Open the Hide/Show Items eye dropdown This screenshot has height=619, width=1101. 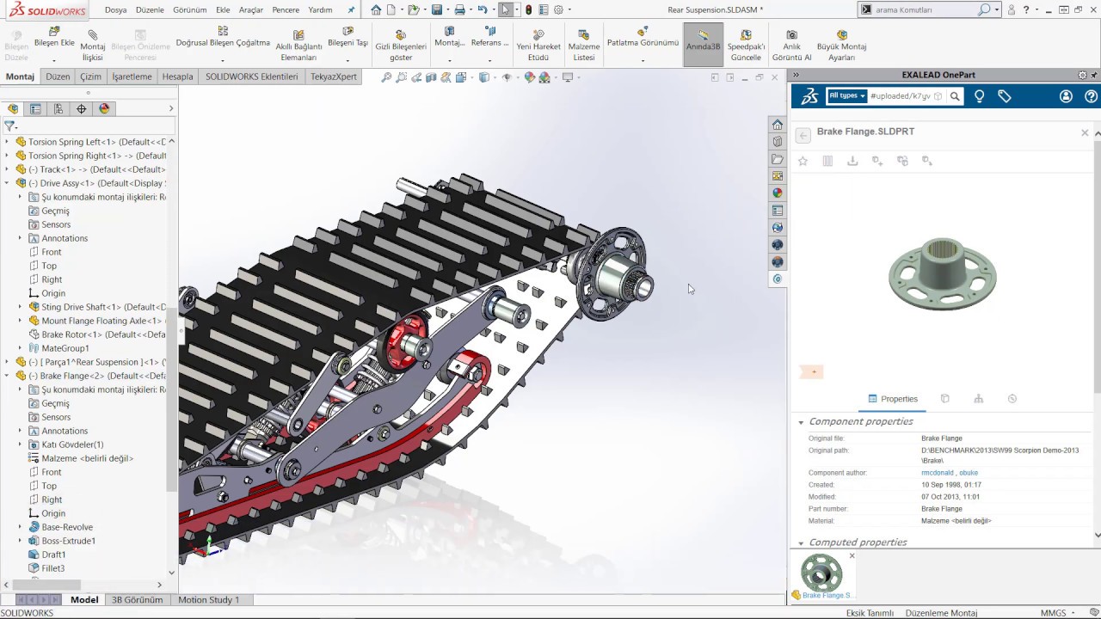[x=507, y=77]
